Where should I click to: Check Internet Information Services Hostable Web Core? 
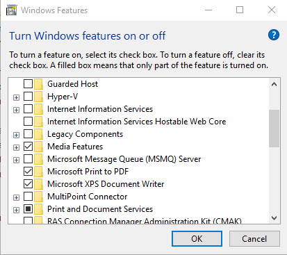[28, 121]
